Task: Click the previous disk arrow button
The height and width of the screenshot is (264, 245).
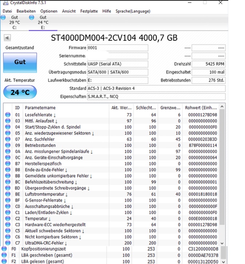Action: tap(7, 38)
